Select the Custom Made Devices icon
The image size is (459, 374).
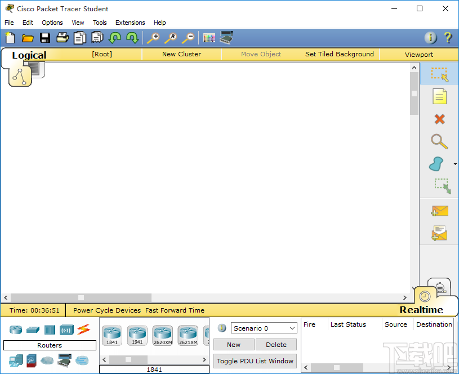65,360
